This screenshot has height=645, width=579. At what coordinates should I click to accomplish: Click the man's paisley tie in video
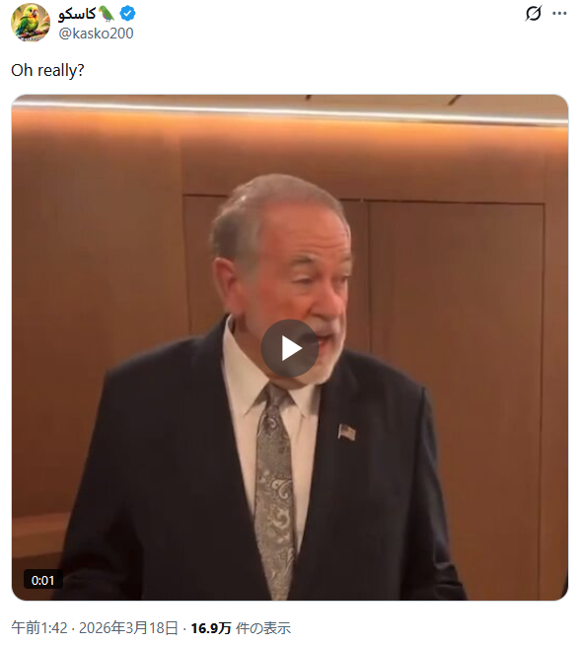tap(274, 489)
